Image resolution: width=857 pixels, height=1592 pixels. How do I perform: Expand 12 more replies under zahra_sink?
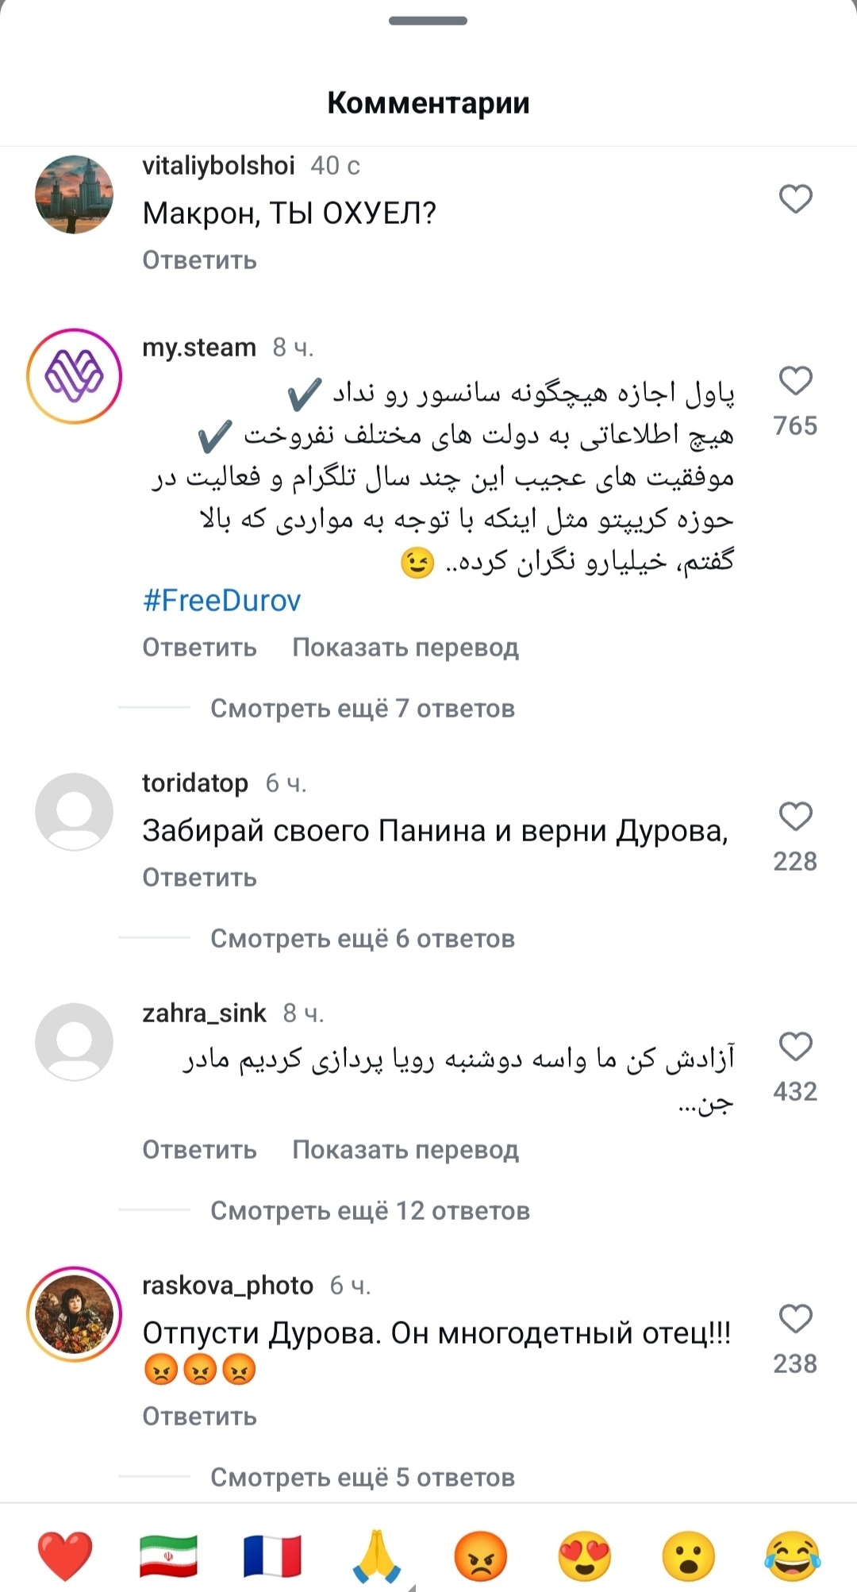pos(370,1210)
